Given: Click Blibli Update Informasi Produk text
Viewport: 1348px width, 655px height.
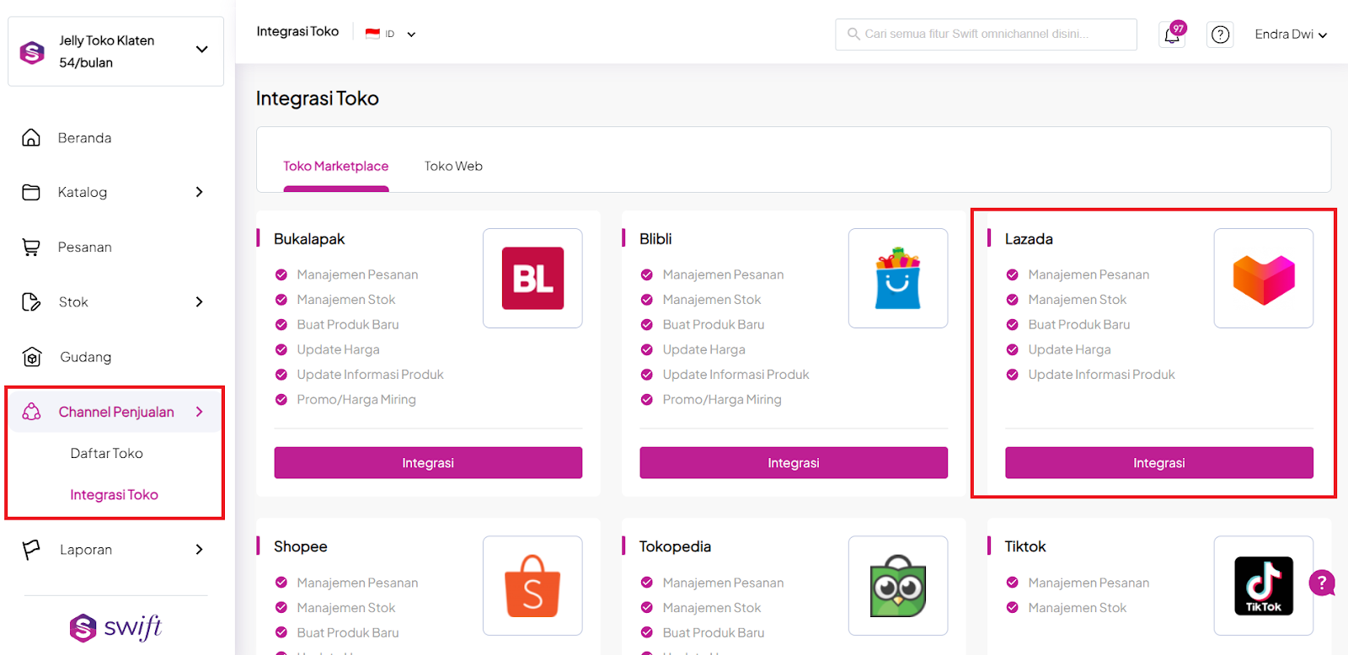Looking at the screenshot, I should click(736, 375).
